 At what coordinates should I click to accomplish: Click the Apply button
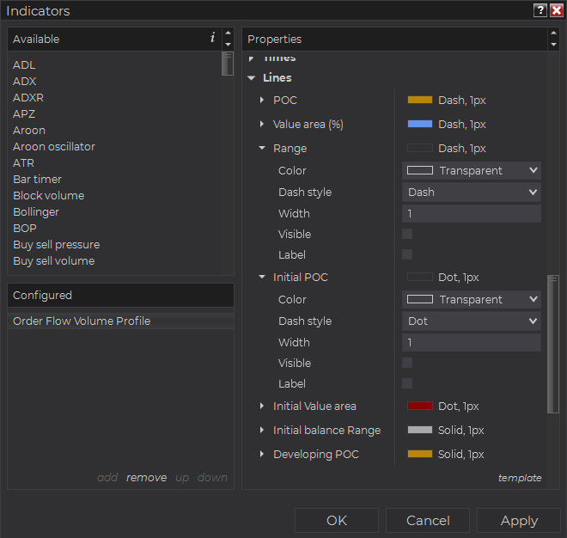point(519,520)
